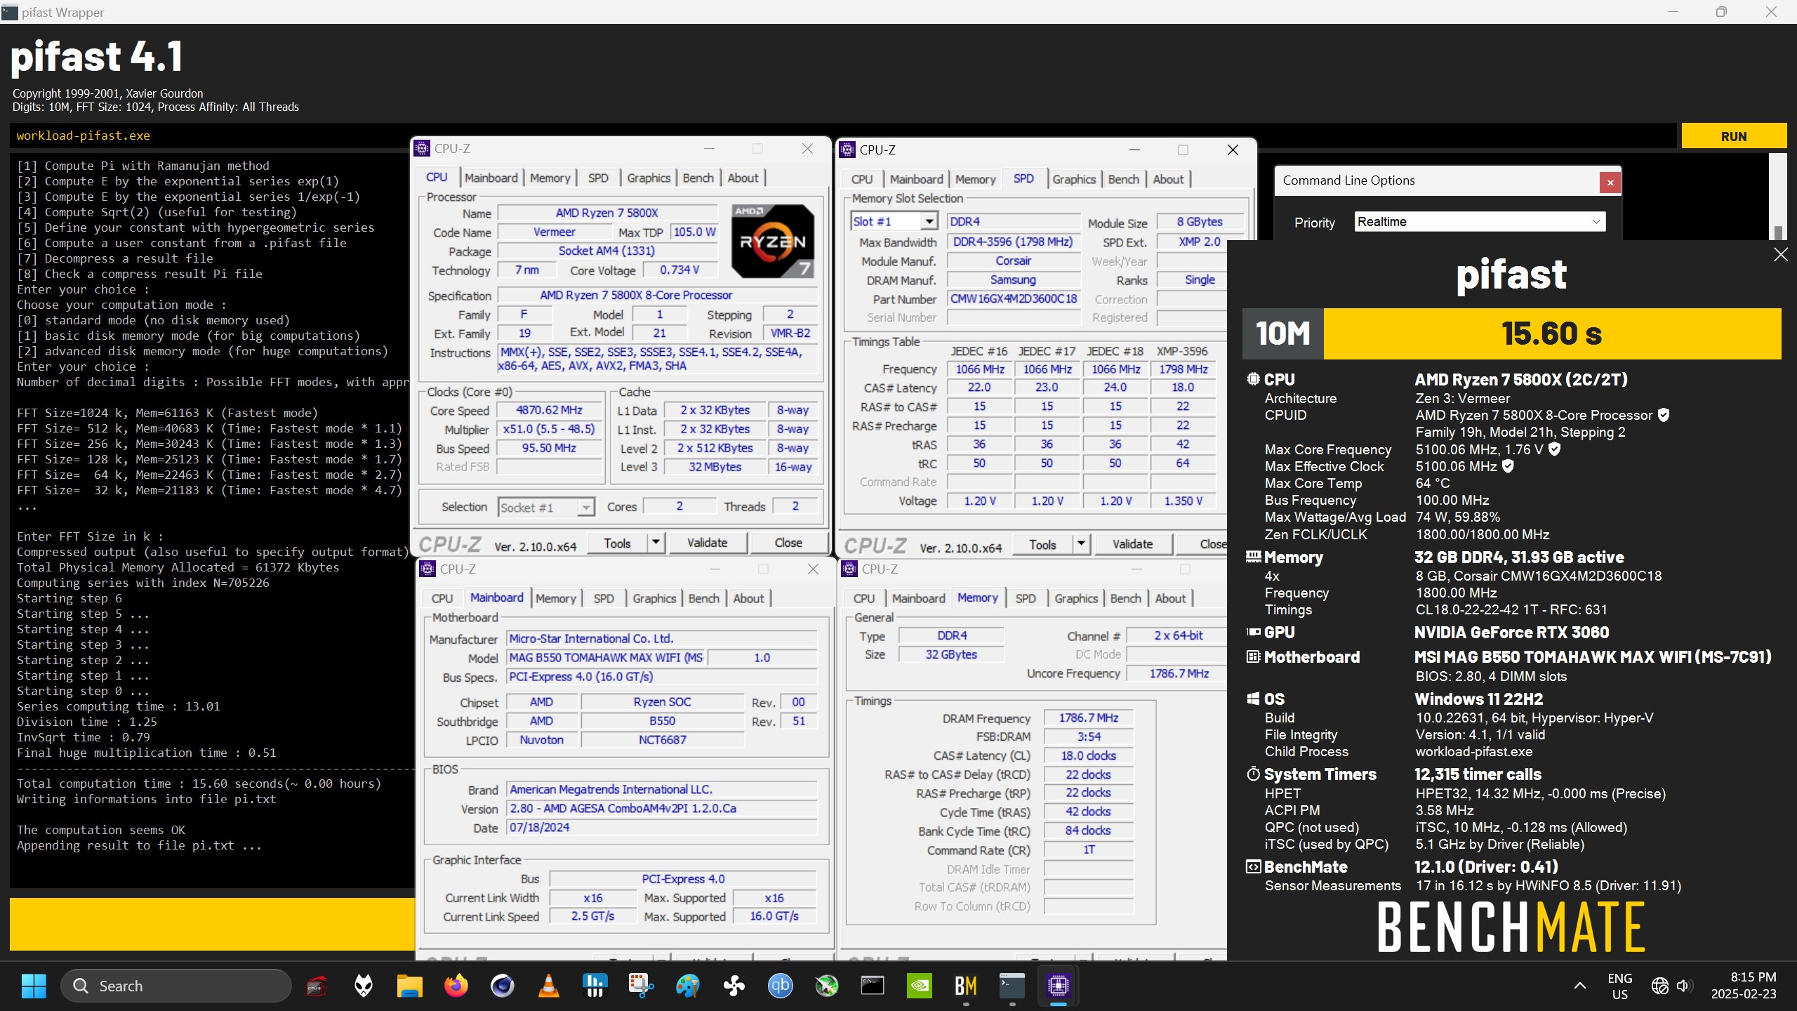The height and width of the screenshot is (1011, 1797).
Task: Click the Core Speed value 4870.62 MHz
Action: [x=549, y=410]
